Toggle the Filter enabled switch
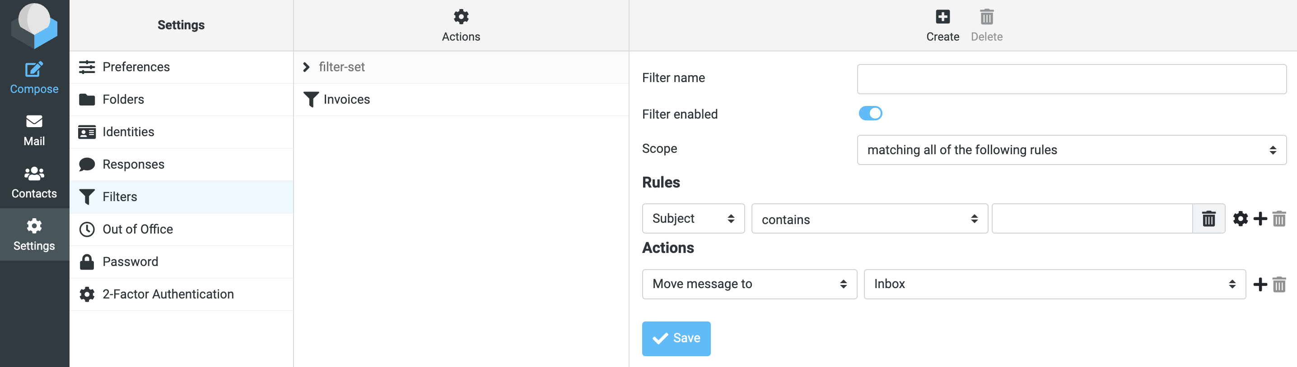Viewport: 1297px width, 367px height. [x=870, y=114]
